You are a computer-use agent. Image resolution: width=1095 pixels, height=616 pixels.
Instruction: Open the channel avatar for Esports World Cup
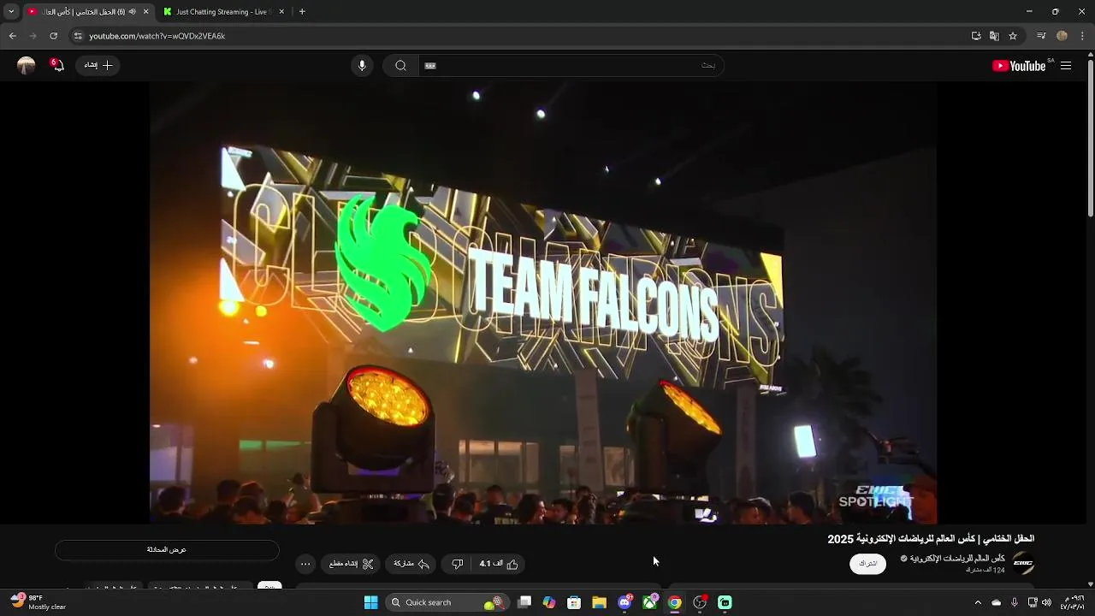coord(1023,564)
